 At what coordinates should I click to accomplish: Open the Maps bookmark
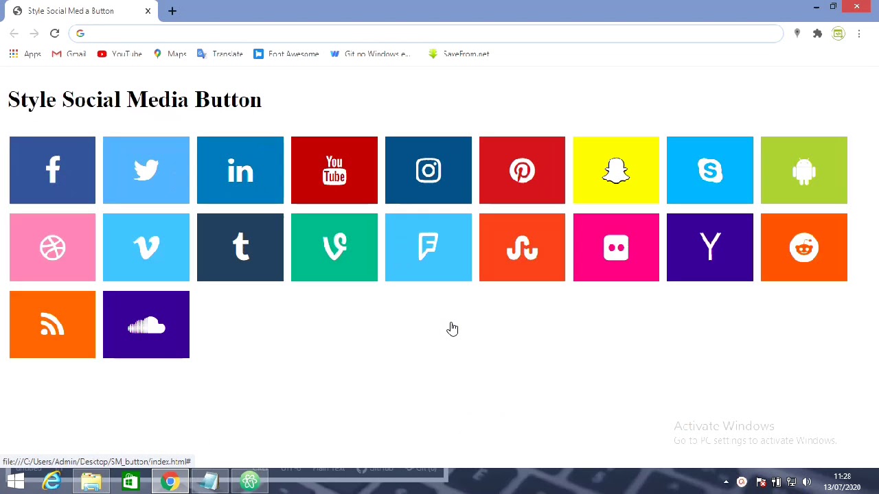170,54
